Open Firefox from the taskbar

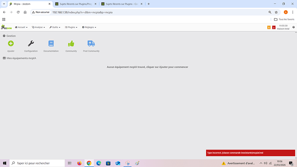coord(79,163)
